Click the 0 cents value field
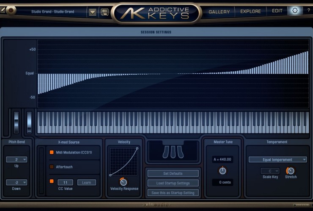The height and width of the screenshot is (211, 313). pos(222,182)
